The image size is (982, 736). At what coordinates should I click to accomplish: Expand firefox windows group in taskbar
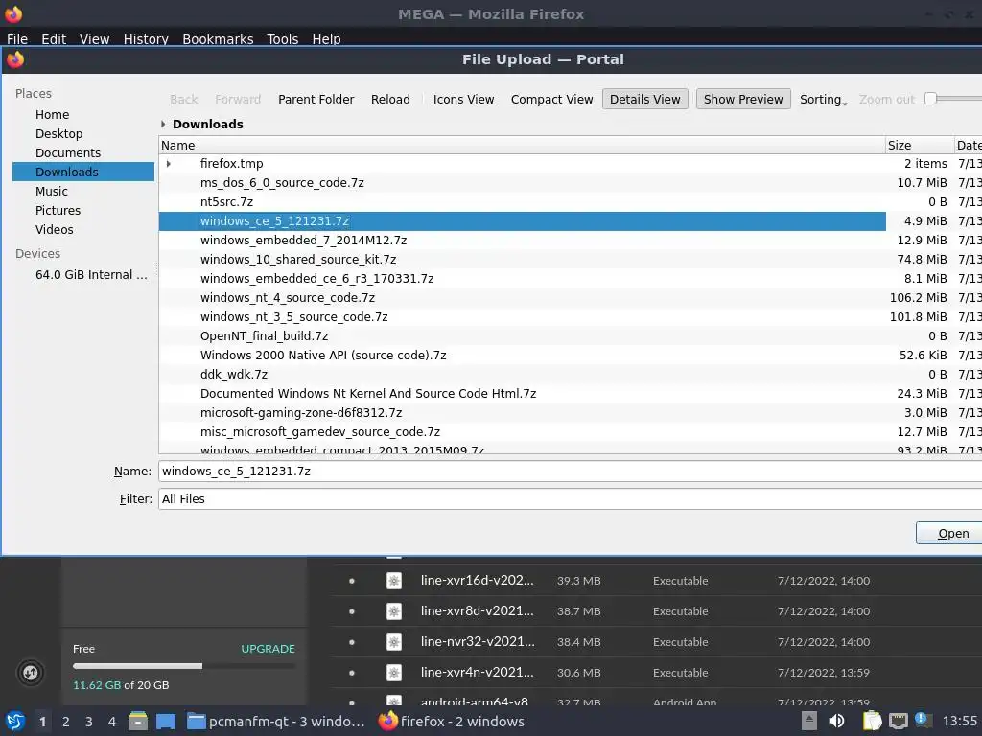tap(452, 722)
